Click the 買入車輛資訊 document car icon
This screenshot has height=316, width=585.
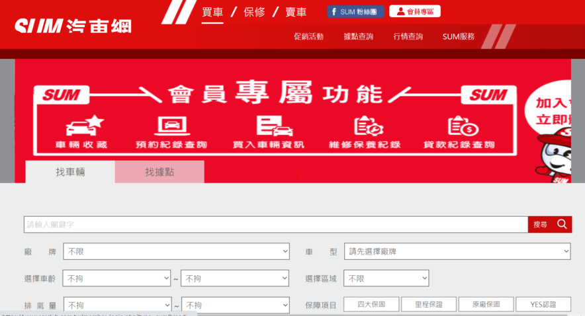point(274,126)
